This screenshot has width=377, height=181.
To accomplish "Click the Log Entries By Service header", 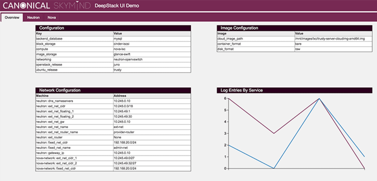I will click(294, 90).
